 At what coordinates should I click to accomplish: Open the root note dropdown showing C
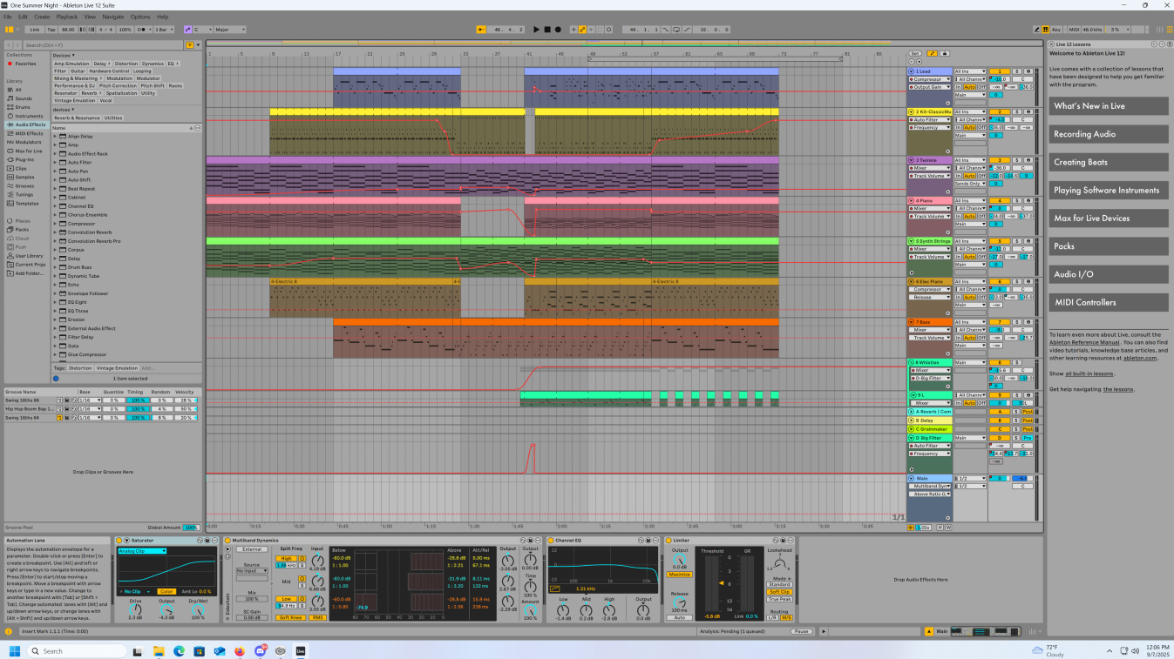coord(204,30)
